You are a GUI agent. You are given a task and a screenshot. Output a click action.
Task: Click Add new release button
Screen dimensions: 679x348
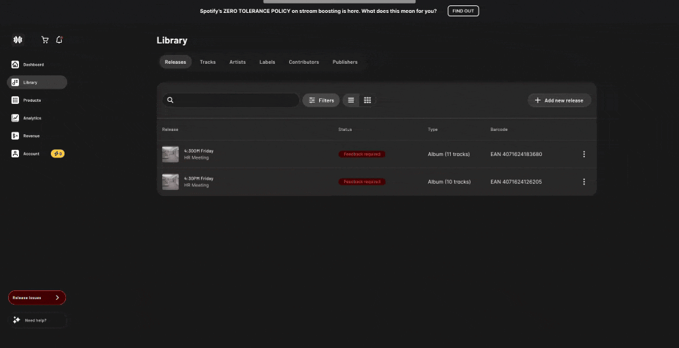click(x=559, y=100)
